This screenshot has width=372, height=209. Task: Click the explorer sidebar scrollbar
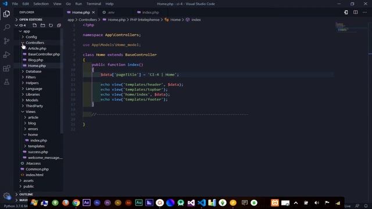pos(62,81)
